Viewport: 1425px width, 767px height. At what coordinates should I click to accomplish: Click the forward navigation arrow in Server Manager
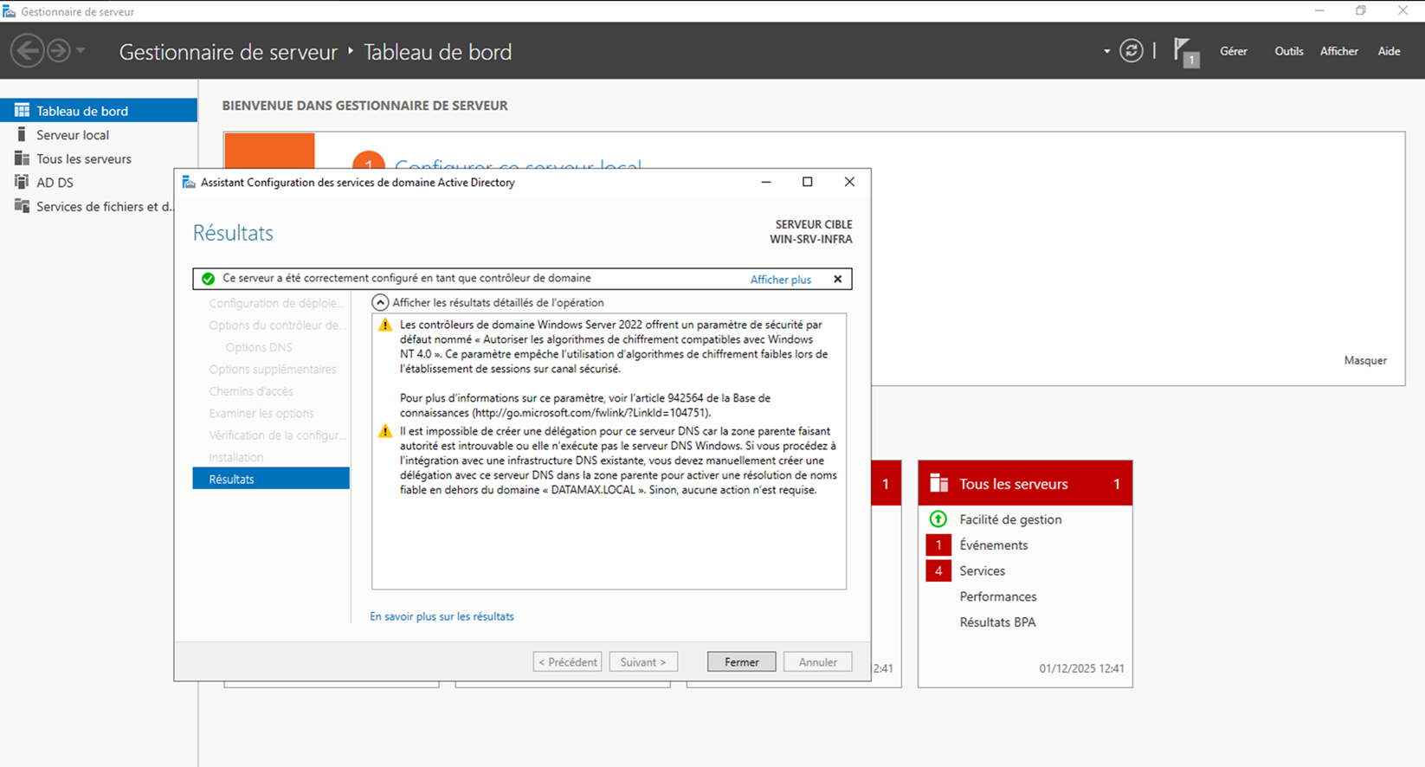(x=59, y=50)
